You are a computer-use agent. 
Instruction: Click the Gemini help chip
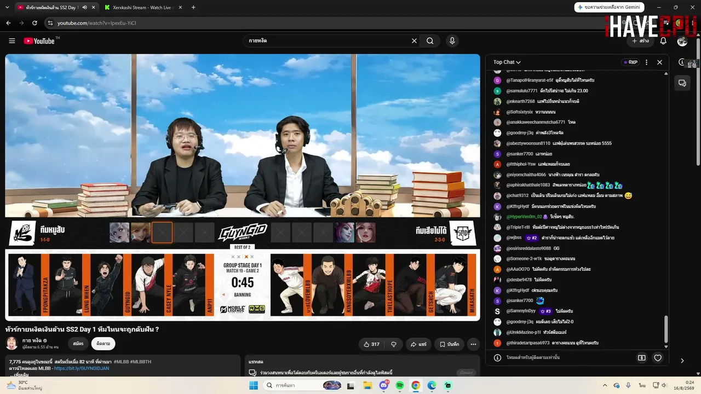pos(609,7)
